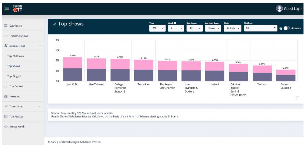The width and height of the screenshot is (306, 146).
Task: Click the Guest Login text
Action: coord(293,9)
